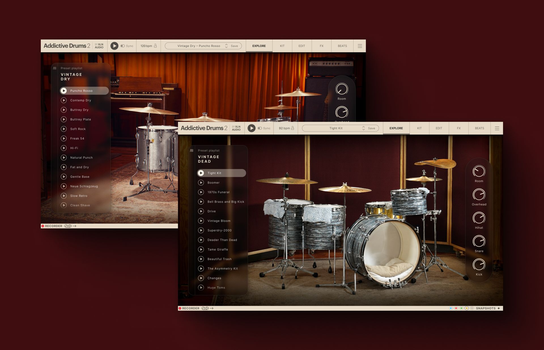Select the green snapshot dot

tap(461, 308)
